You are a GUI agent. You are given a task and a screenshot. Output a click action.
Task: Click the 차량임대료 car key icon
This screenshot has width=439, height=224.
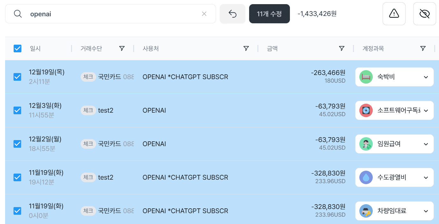coord(366,211)
